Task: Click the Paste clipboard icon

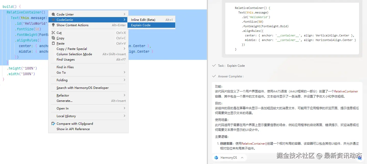Action: click(x=53, y=44)
